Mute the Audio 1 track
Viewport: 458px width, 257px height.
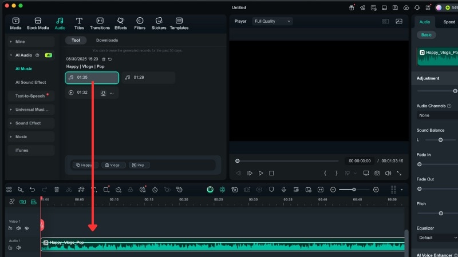[x=18, y=248]
